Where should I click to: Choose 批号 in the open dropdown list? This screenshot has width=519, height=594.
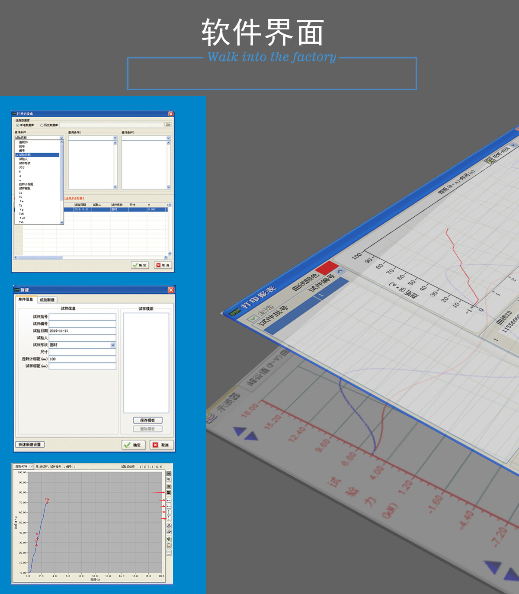[x=22, y=146]
